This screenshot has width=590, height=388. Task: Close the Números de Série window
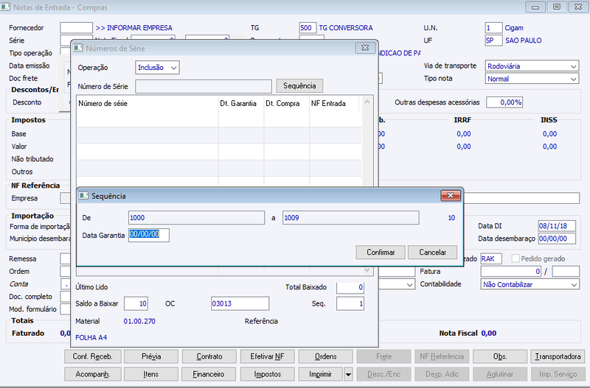365,48
